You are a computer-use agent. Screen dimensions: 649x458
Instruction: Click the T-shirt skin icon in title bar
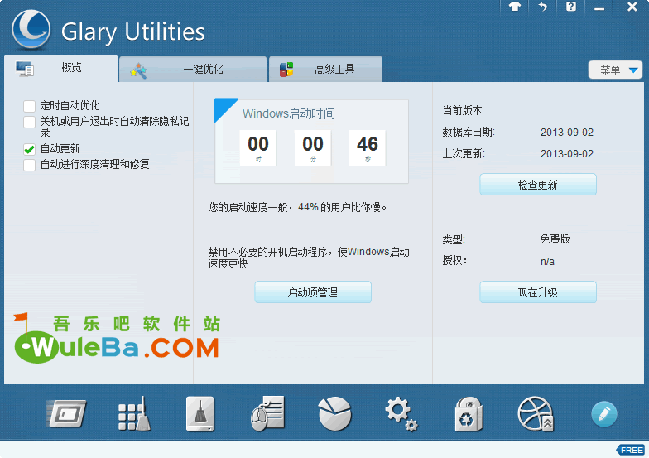coord(515,7)
